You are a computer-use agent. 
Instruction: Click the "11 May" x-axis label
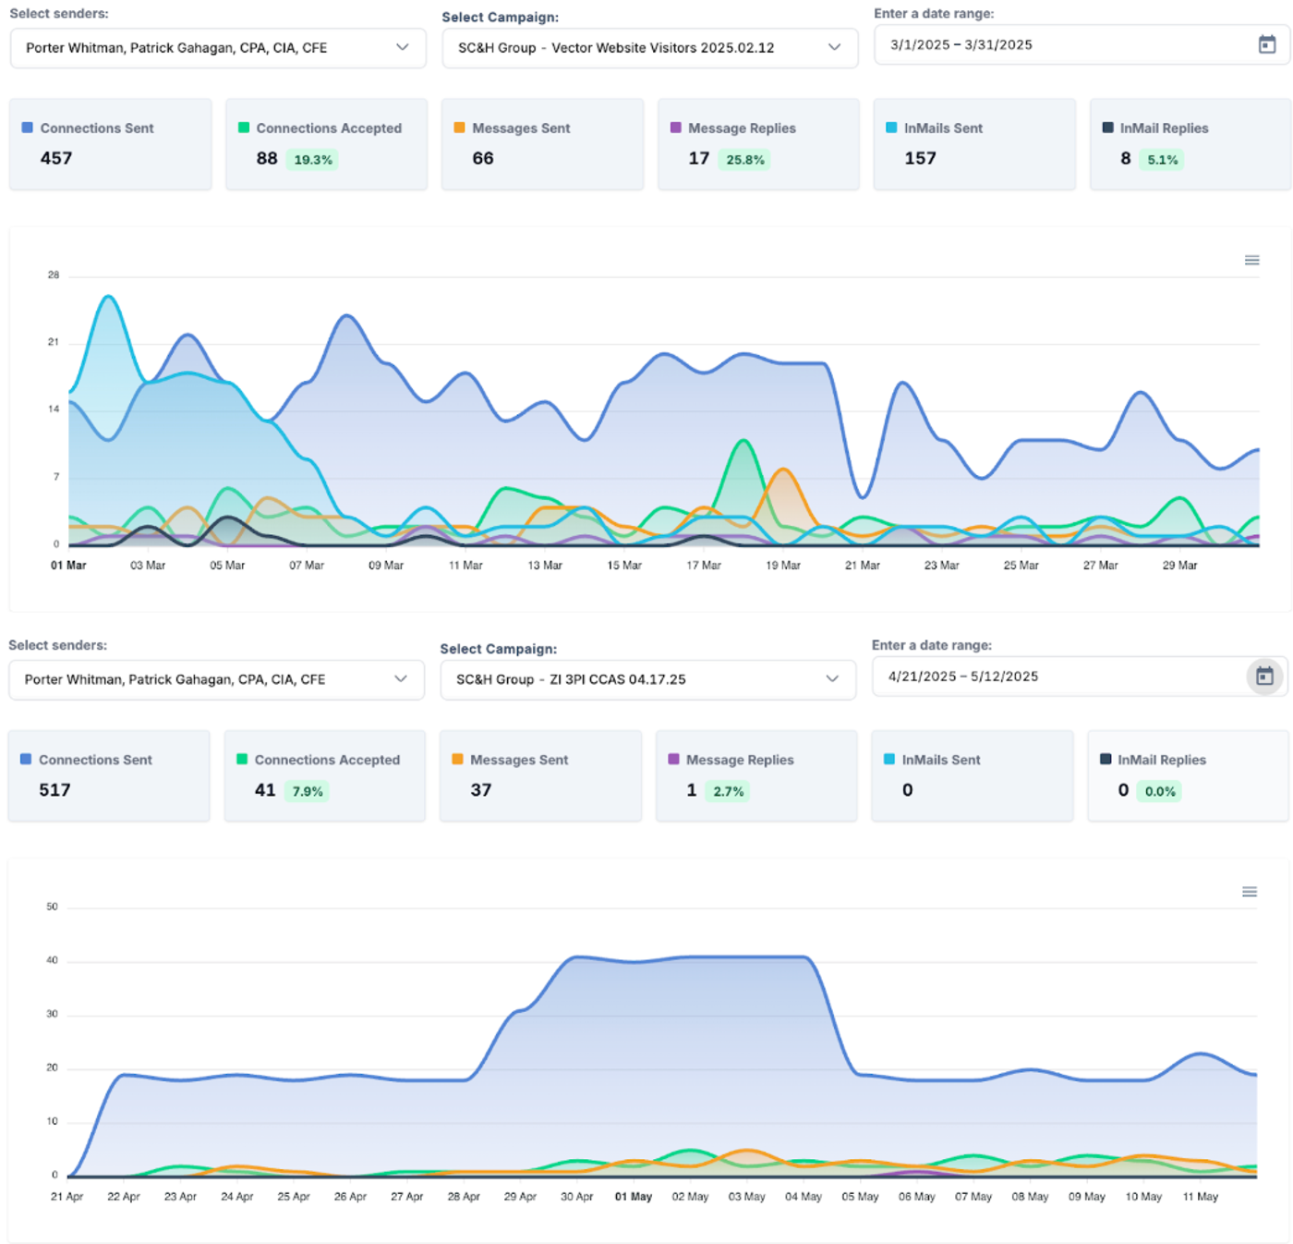pyautogui.click(x=1201, y=1196)
